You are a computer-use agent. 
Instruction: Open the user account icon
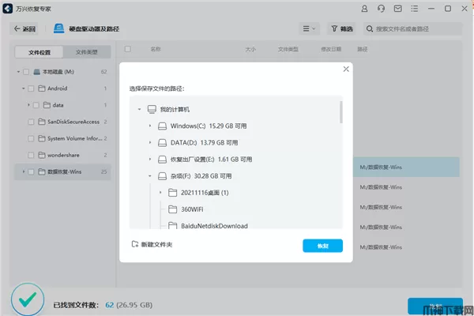[x=364, y=9]
